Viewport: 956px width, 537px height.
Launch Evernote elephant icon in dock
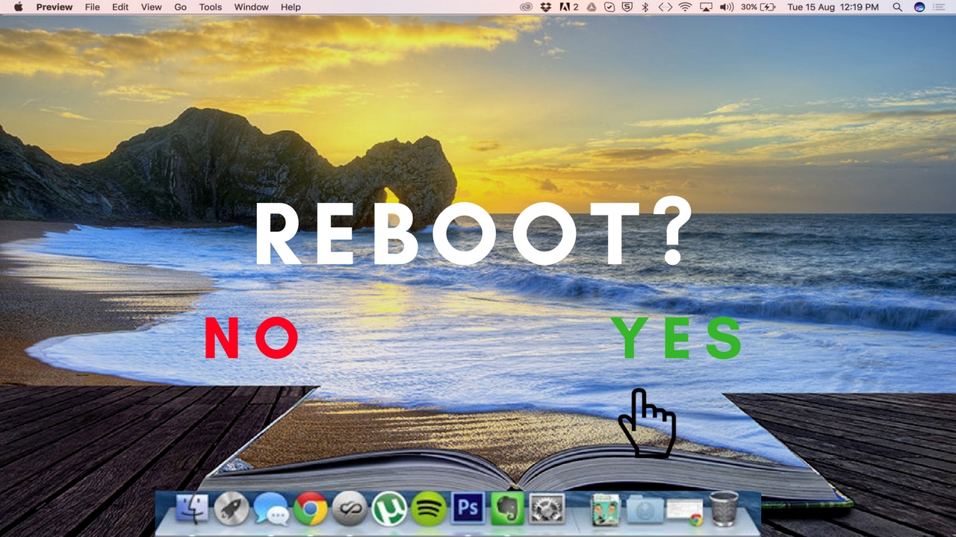508,509
